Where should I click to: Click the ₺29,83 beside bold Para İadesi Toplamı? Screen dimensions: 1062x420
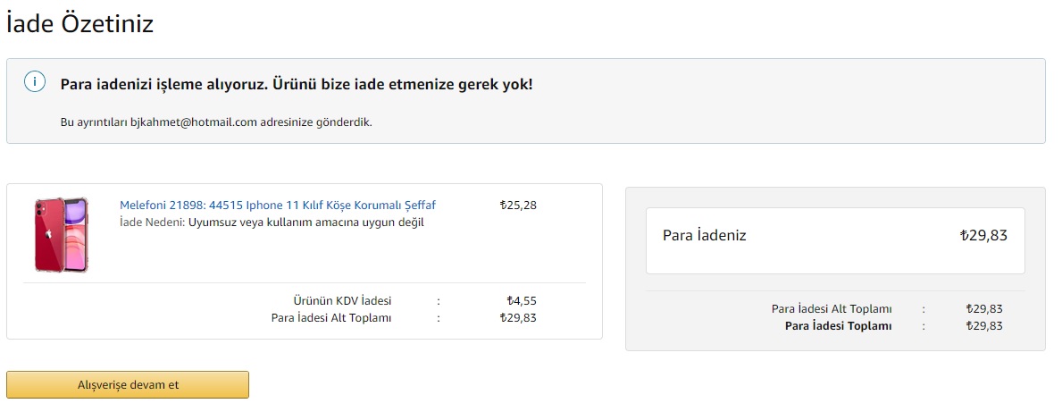984,326
